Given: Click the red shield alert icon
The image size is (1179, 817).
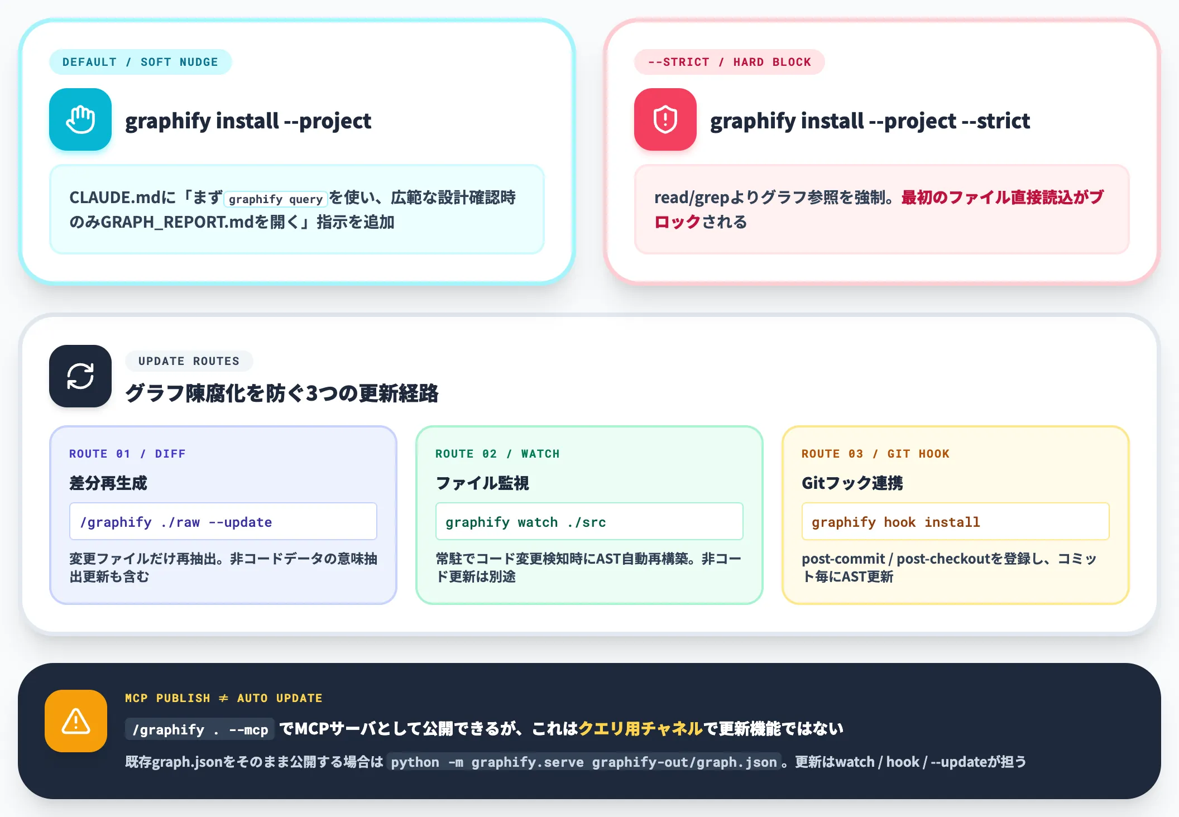Looking at the screenshot, I should click(x=665, y=119).
